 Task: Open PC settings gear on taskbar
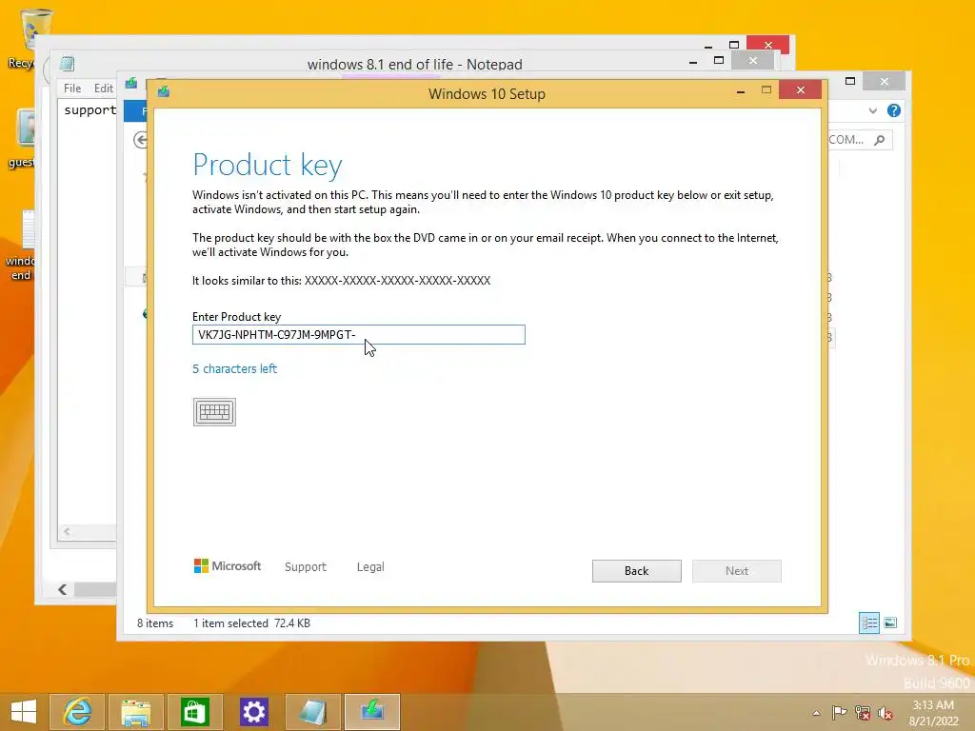[253, 712]
